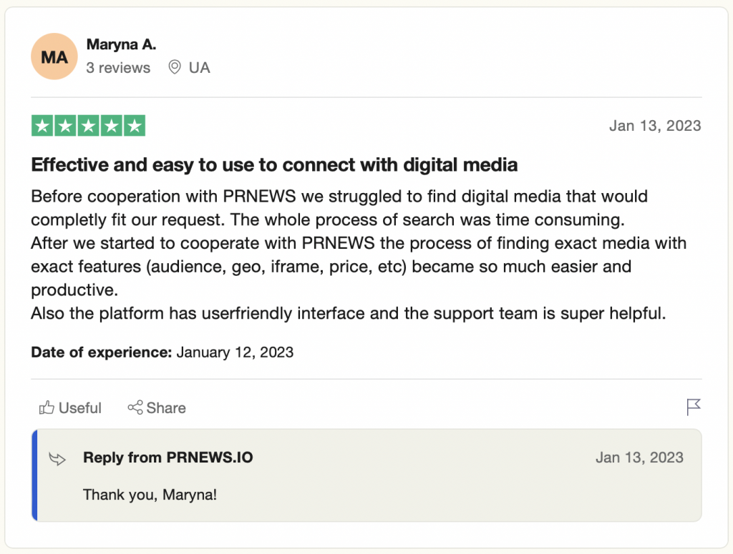Click the review title heading
The height and width of the screenshot is (554, 733).
pyautogui.click(x=274, y=164)
